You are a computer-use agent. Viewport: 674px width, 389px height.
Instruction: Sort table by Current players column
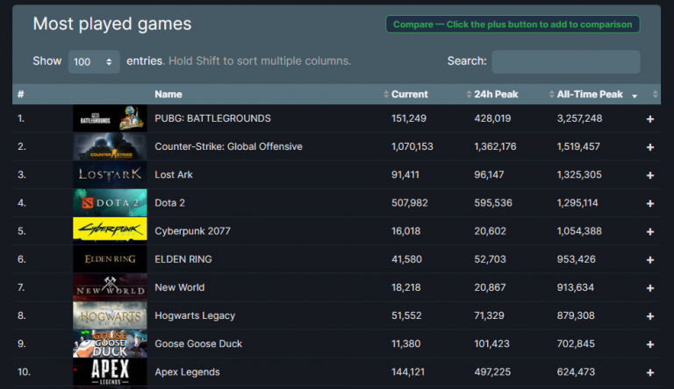point(409,95)
